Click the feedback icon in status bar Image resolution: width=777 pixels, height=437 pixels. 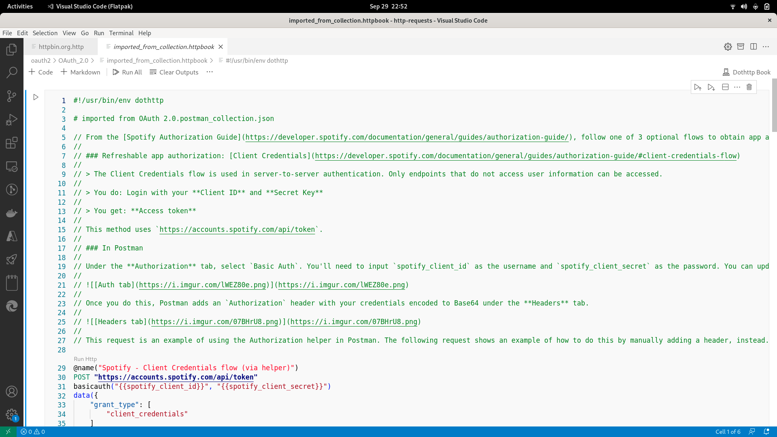click(752, 432)
